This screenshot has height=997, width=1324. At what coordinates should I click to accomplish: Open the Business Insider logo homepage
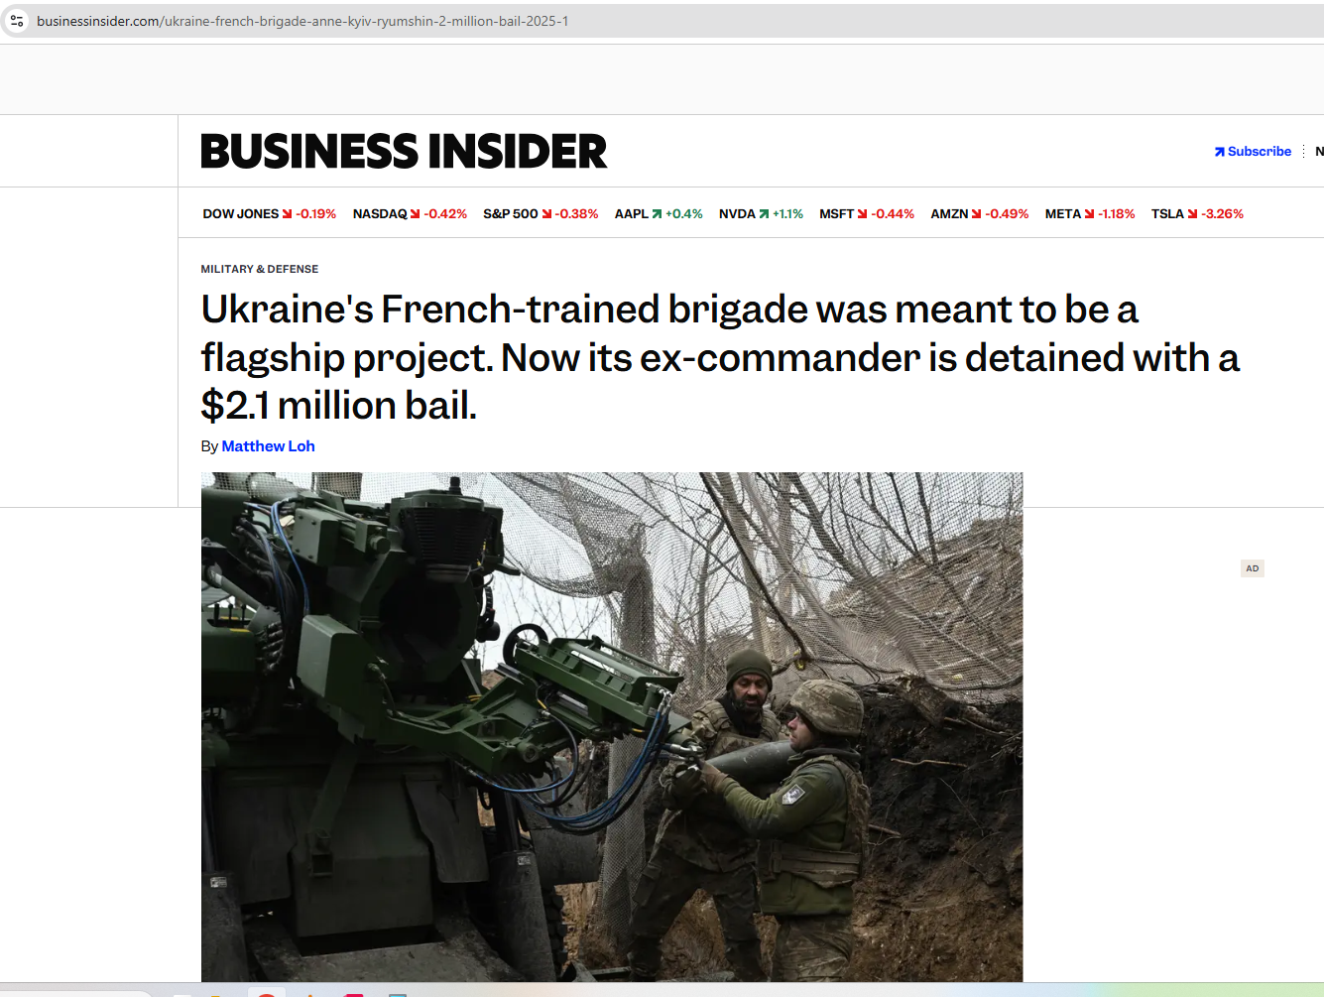coord(404,152)
